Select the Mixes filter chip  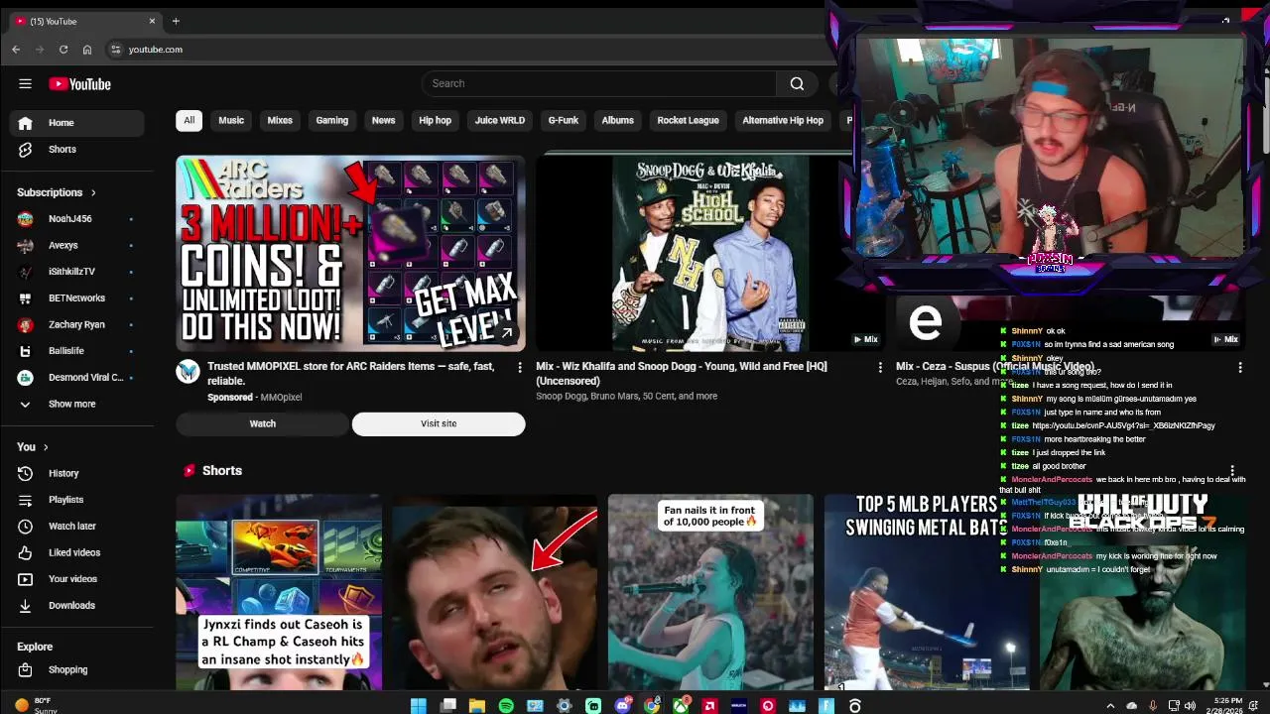[x=280, y=120]
